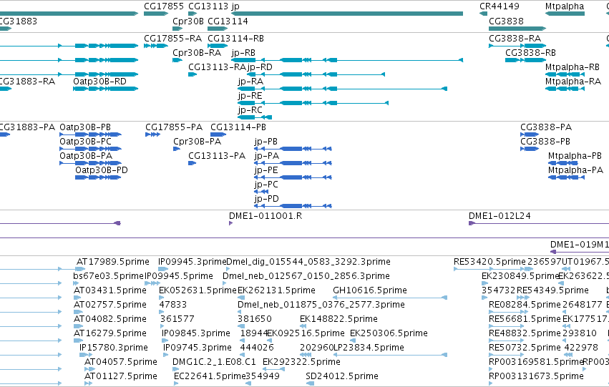Select protein Oatp30B-PA
Screen dimensions: 609x387
point(86,156)
